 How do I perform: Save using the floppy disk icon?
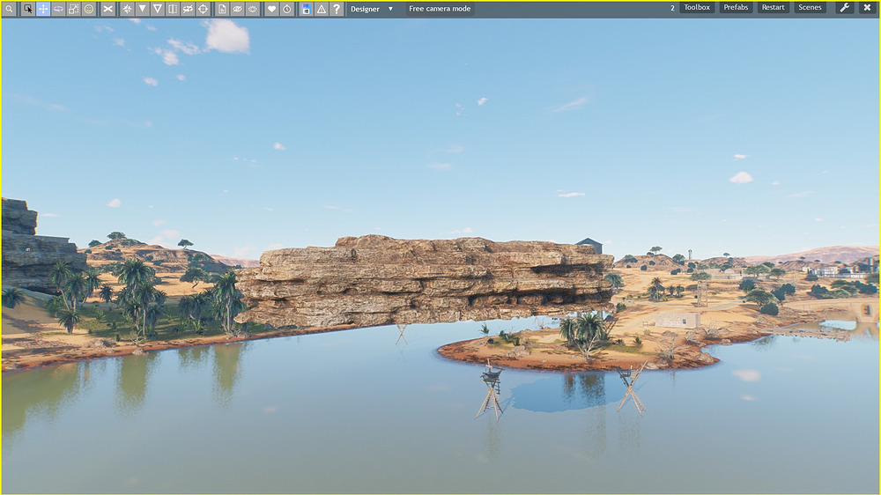coord(306,9)
